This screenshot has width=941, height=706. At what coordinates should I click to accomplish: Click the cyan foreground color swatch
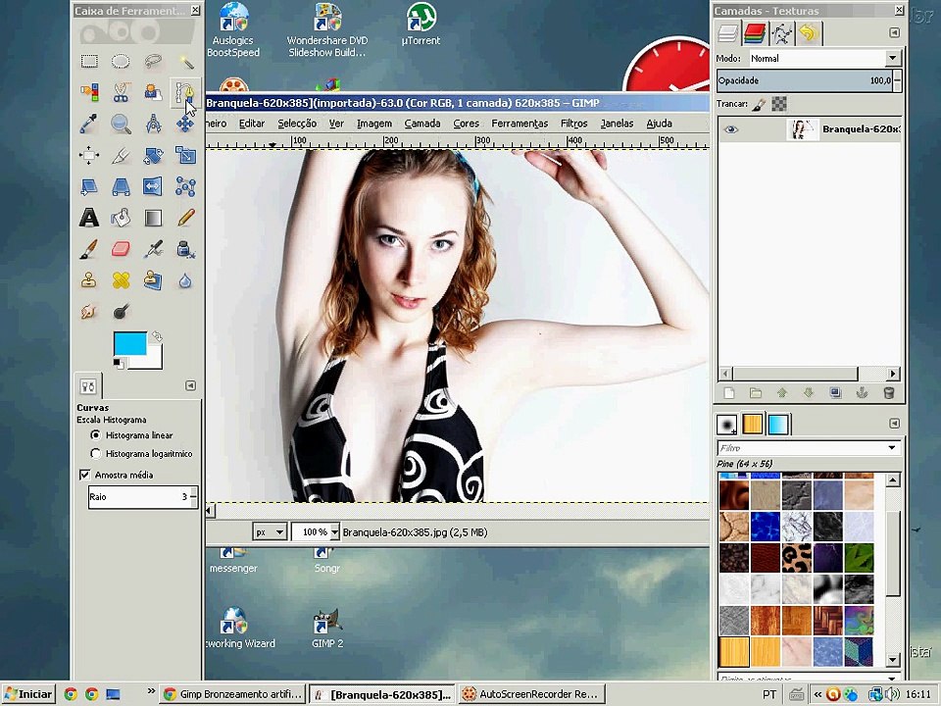pyautogui.click(x=129, y=343)
